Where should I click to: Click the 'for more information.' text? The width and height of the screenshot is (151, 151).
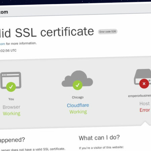[21, 43]
